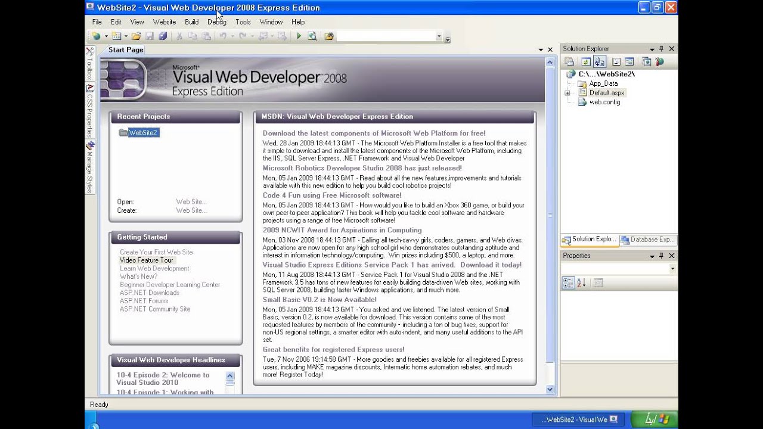Start debugging with the green play icon
This screenshot has width=763, height=429.
pyautogui.click(x=299, y=36)
